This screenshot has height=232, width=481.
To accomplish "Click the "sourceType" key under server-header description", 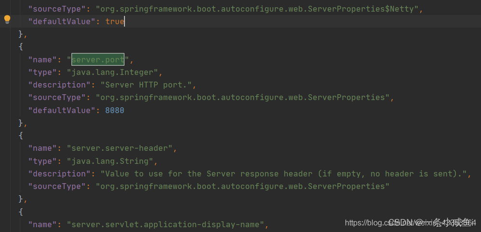I will 57,187.
